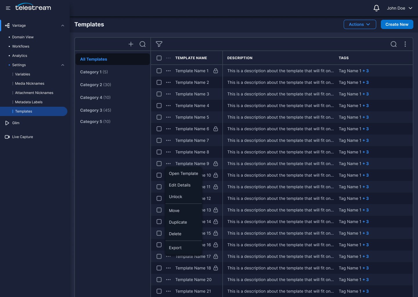This screenshot has width=418, height=297.
Task: Open the ellipsis menu for Template Name 20
Action: tap(168, 280)
